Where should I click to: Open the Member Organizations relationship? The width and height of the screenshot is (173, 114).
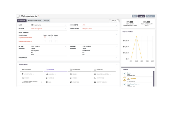click(104, 74)
